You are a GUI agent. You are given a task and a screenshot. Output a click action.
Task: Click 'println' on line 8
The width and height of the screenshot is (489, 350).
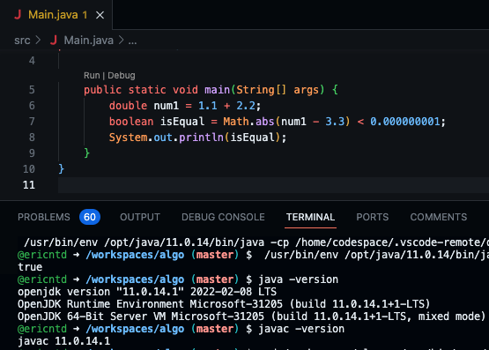201,138
